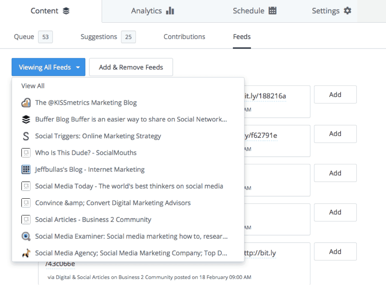This screenshot has height=285, width=386.
Task: Pick Social Articles - Business 2 Community
Action: tap(128, 219)
